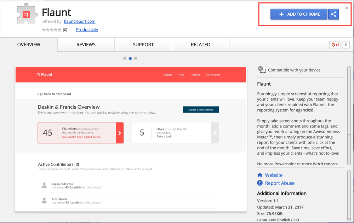Click 'go back to dashboard' text
Image resolution: width=354 pixels, height=223 pixels.
pos(54,94)
